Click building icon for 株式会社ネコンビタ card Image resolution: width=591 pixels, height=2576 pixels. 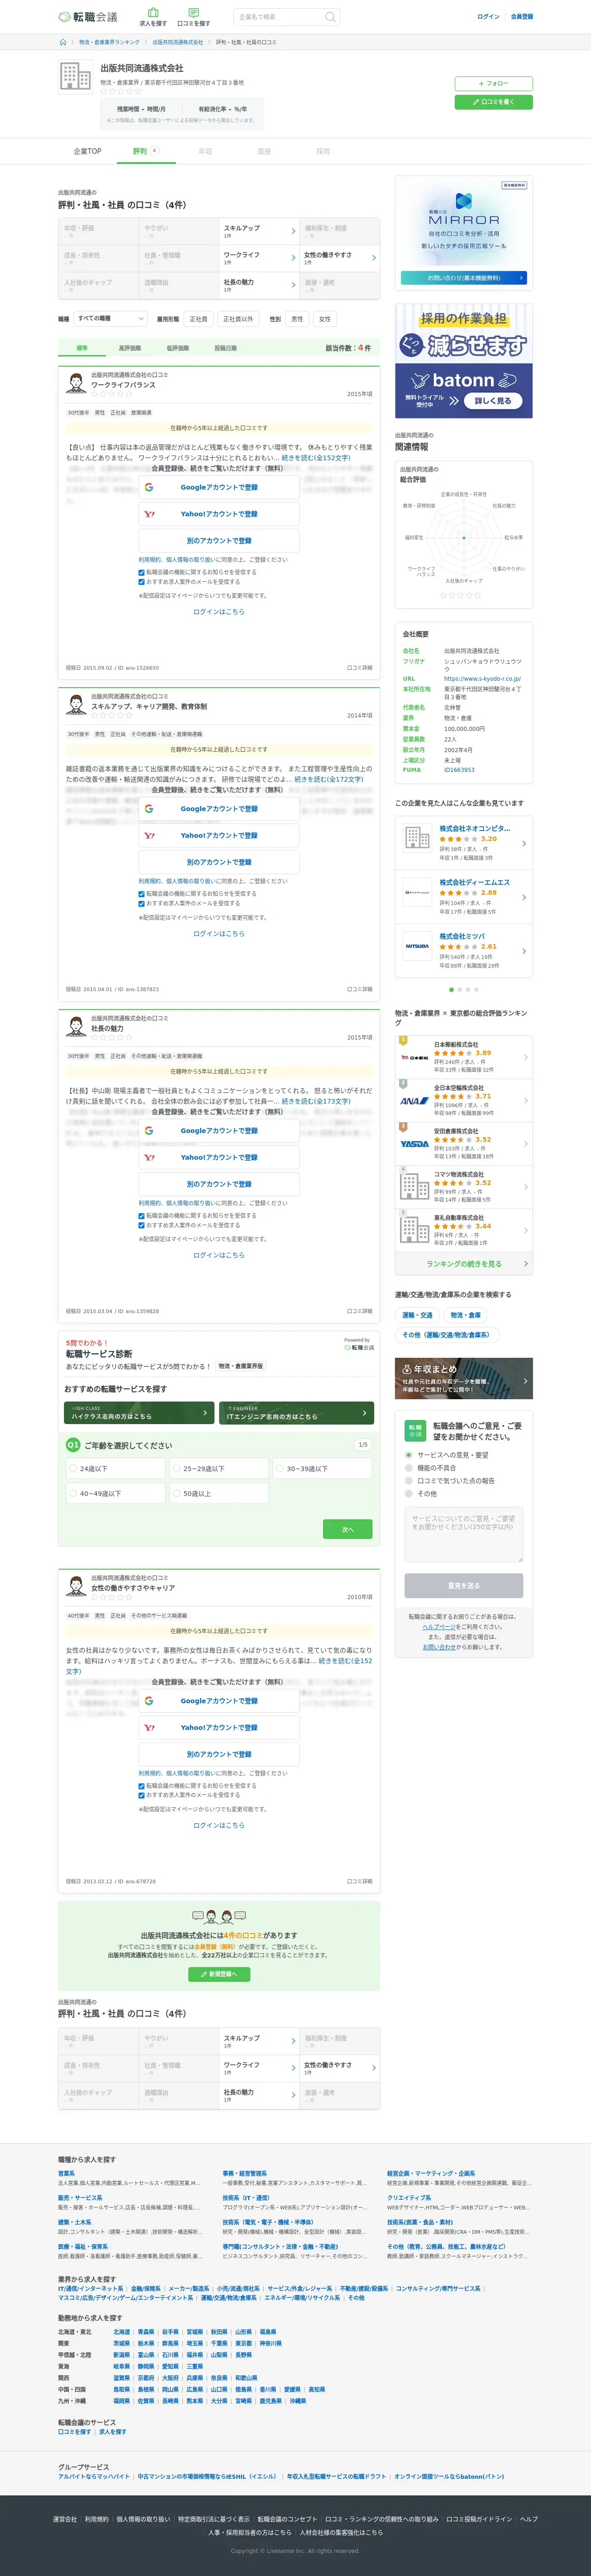click(x=417, y=838)
